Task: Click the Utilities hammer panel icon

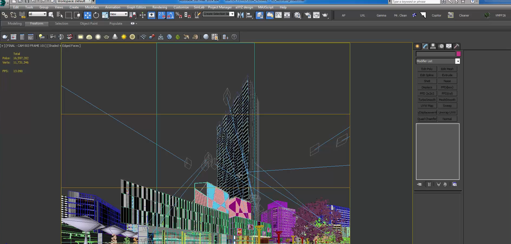Action: tap(457, 46)
